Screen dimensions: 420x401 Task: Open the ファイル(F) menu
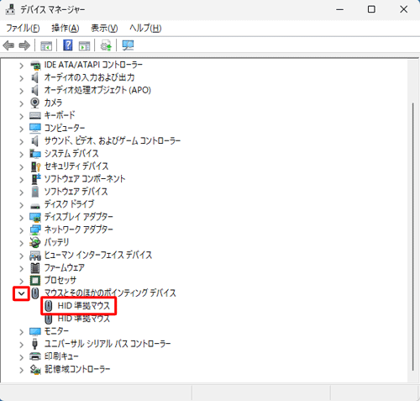click(23, 28)
